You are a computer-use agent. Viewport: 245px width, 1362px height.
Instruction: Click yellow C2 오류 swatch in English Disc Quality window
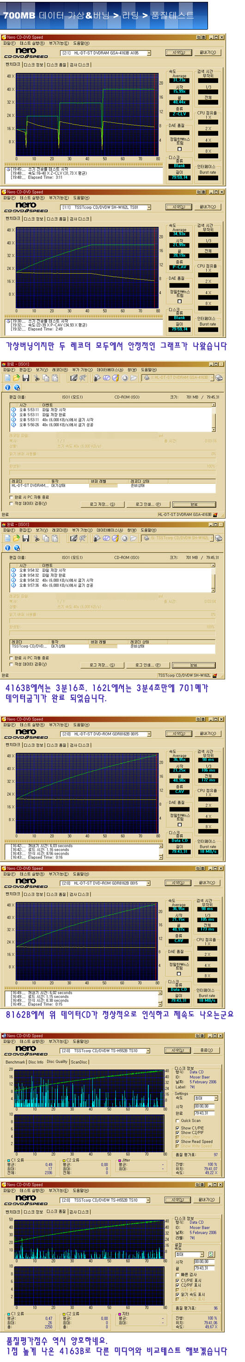click(x=64, y=1160)
